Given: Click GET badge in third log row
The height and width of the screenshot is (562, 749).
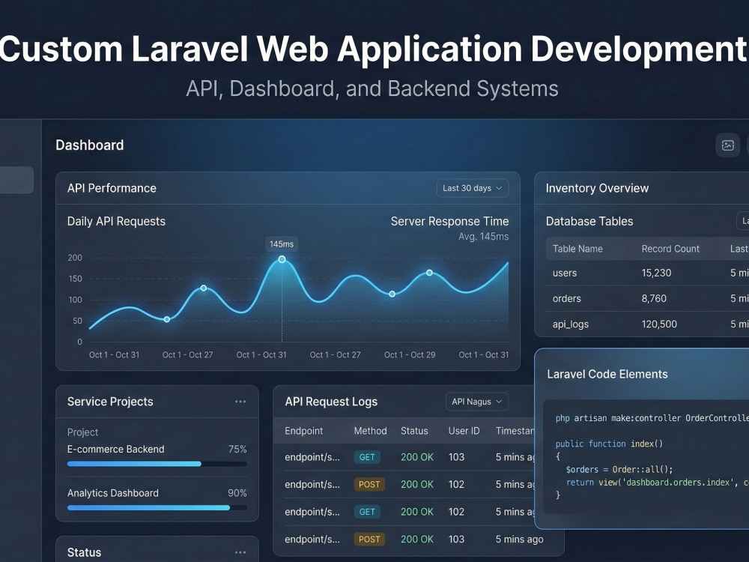Looking at the screenshot, I should click(x=367, y=512).
